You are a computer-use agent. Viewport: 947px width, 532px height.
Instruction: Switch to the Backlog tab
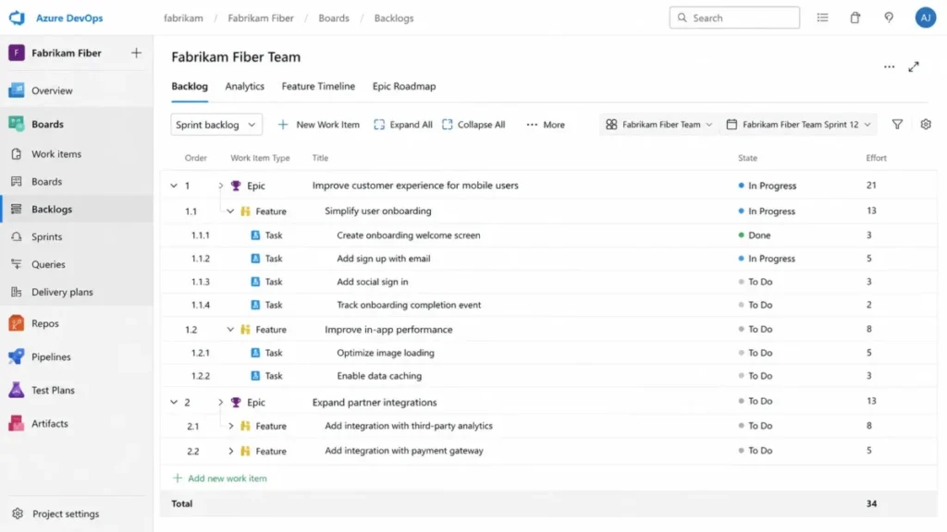[190, 86]
